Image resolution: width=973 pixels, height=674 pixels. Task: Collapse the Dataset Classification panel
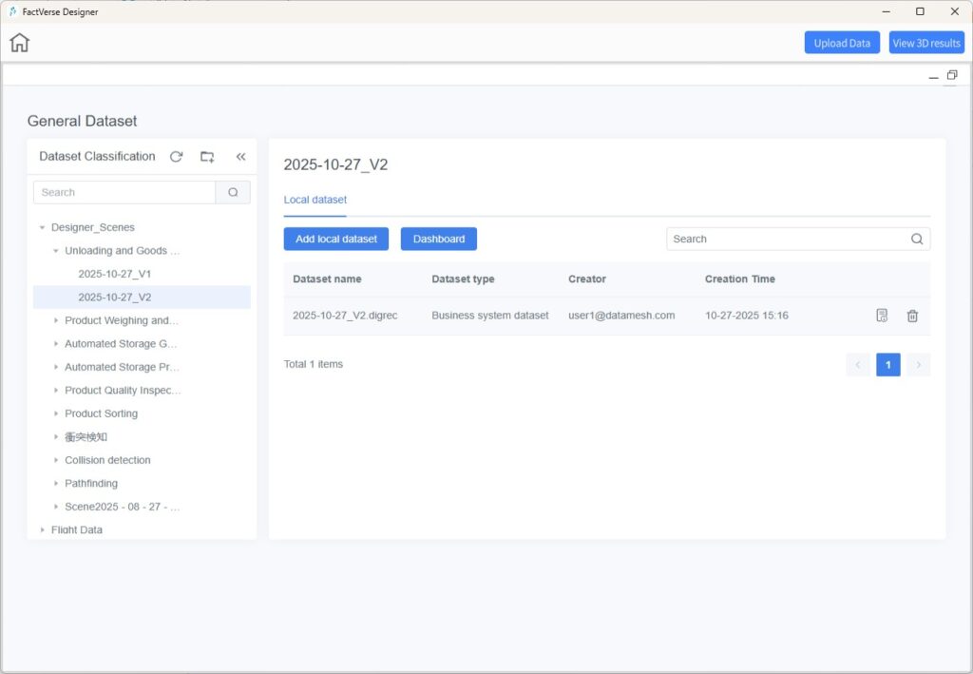(x=240, y=157)
